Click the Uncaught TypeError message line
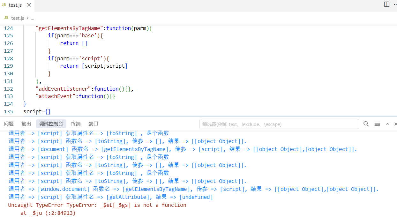The width and height of the screenshot is (397, 217). point(97,205)
